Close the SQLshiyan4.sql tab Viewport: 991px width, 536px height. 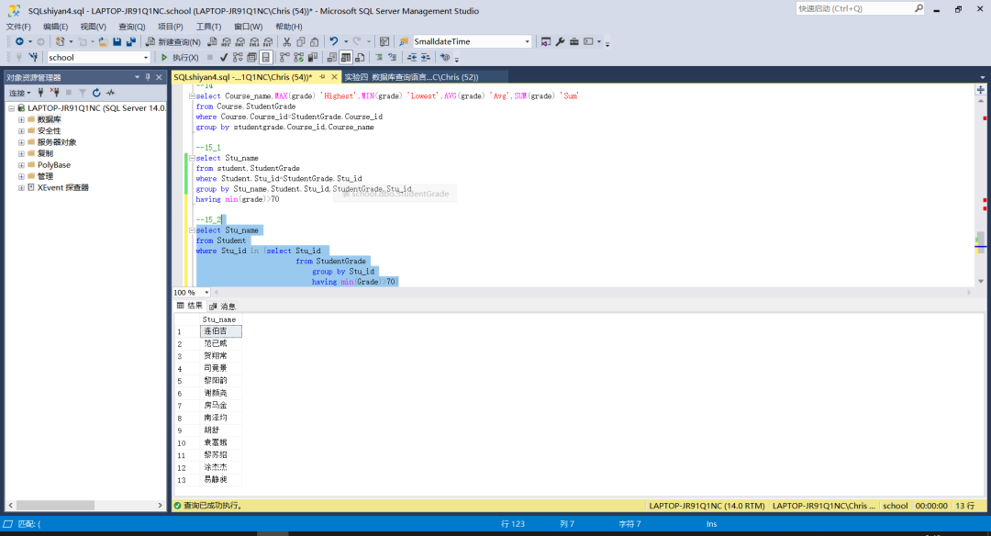334,77
